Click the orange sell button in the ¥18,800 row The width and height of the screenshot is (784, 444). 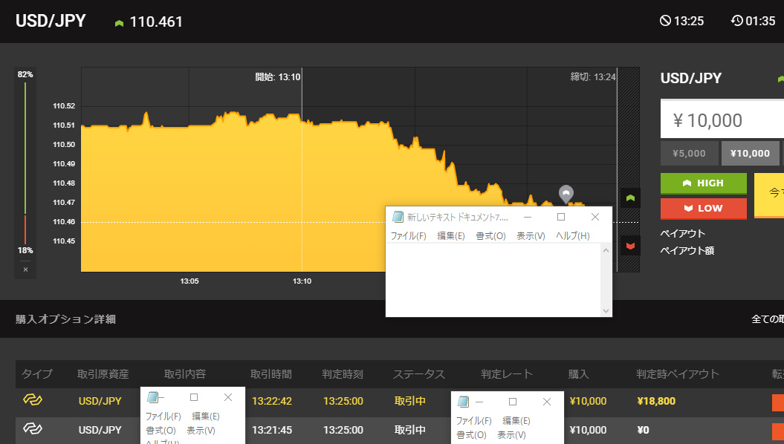[x=778, y=402]
